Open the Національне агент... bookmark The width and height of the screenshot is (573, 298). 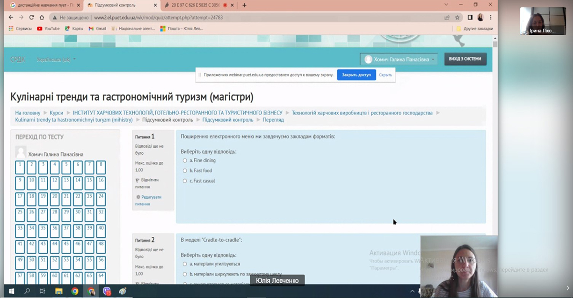tap(133, 29)
